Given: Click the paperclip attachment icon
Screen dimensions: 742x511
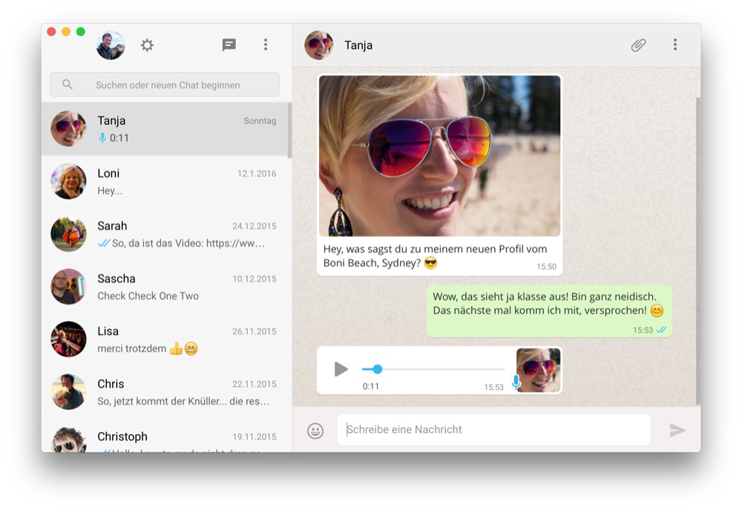Looking at the screenshot, I should [x=638, y=45].
